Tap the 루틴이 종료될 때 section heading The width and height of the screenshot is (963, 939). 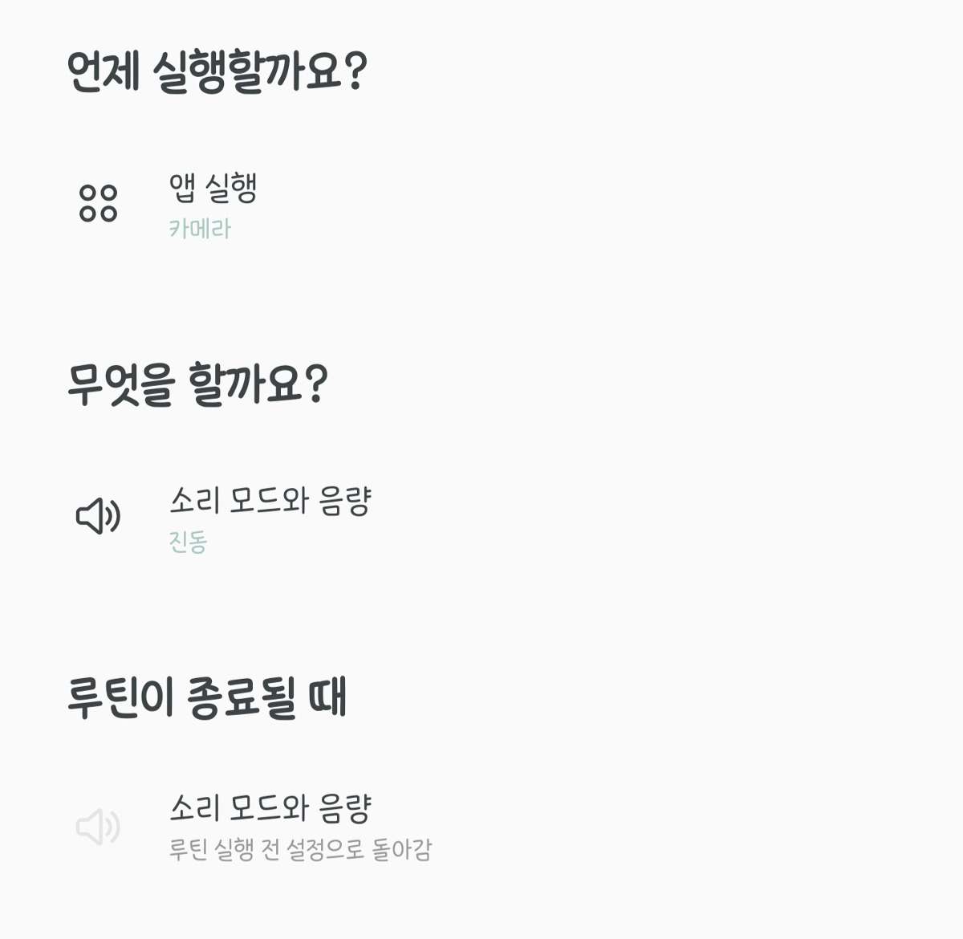coord(207,697)
